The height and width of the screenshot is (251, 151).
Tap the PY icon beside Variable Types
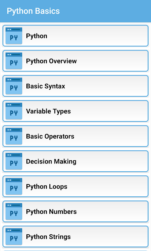[14, 111]
